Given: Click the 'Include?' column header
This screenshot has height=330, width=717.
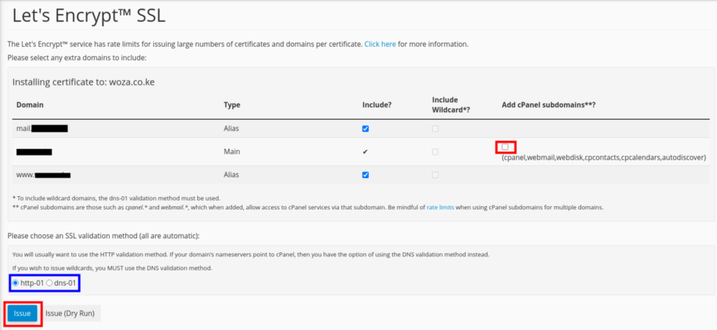Looking at the screenshot, I should (377, 105).
